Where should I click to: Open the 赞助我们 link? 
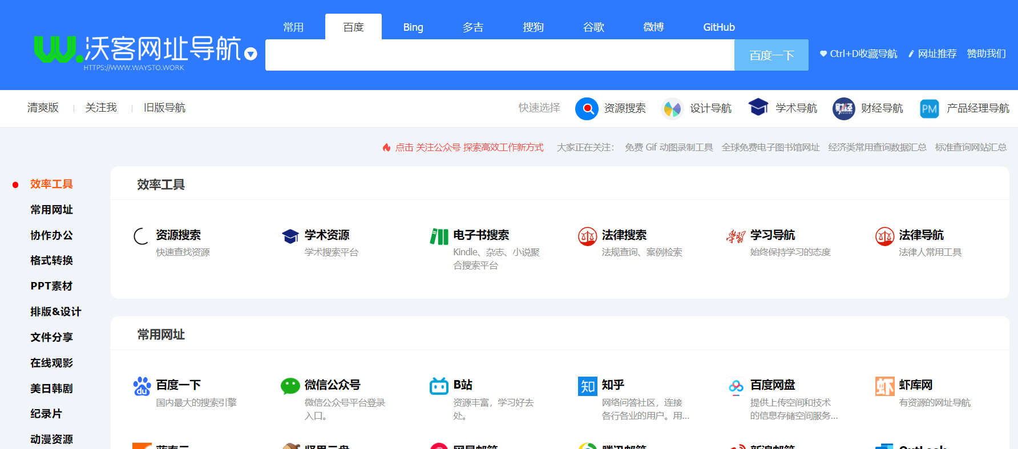986,54
